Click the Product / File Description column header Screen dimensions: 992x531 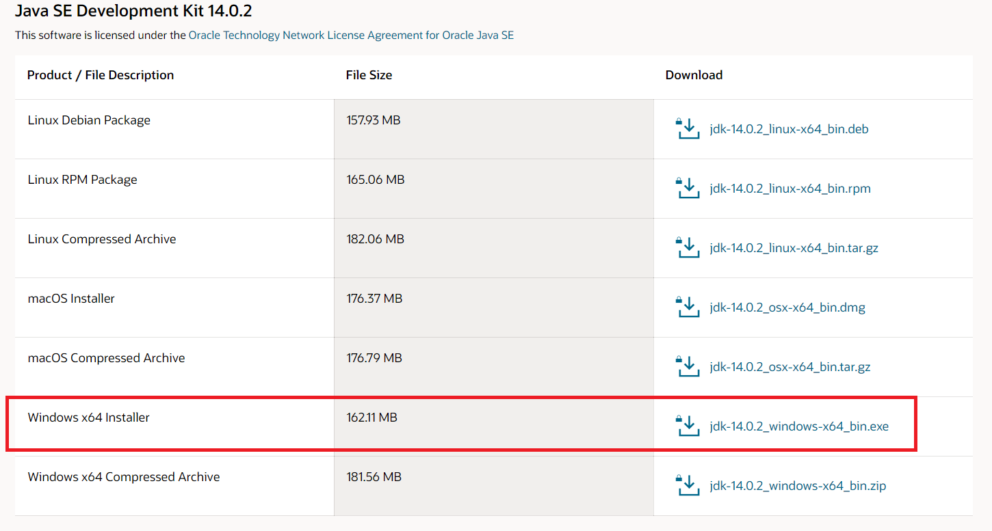[101, 75]
